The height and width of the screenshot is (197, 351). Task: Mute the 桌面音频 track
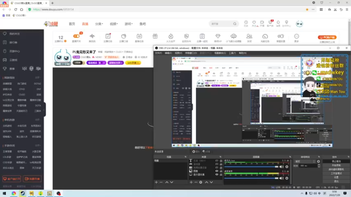(x=281, y=178)
